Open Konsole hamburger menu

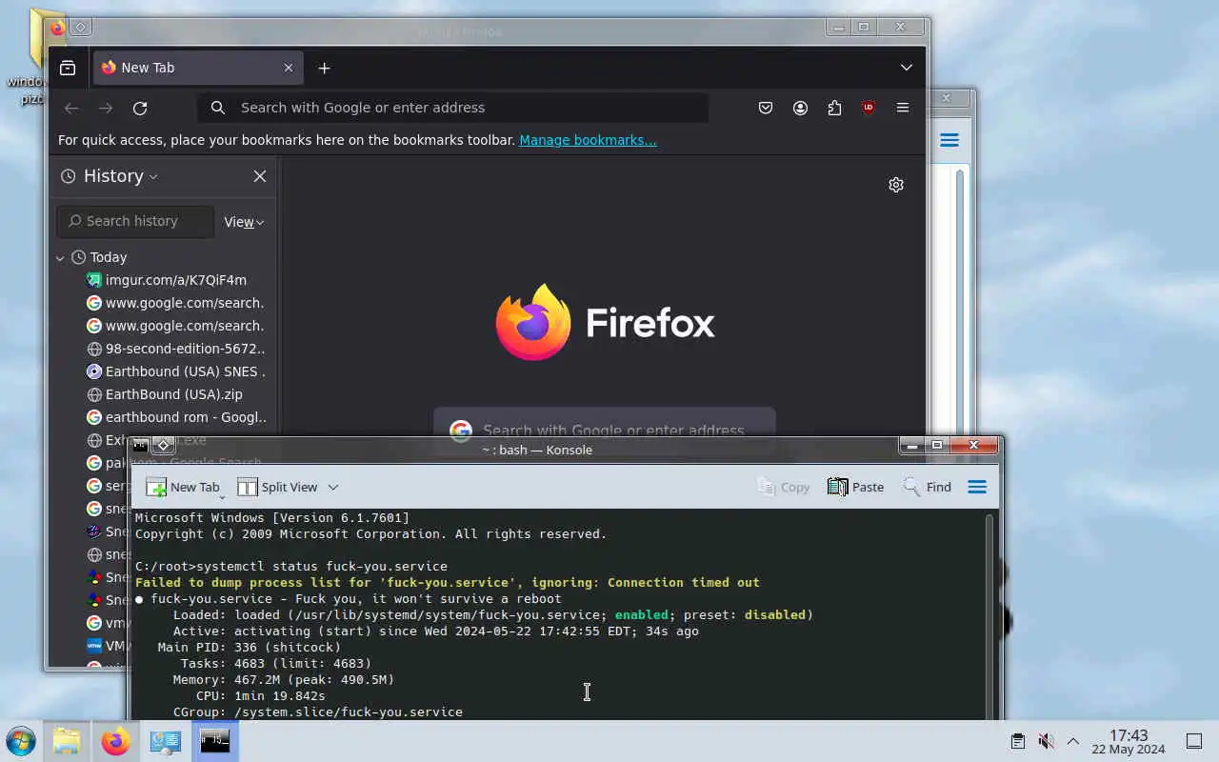pyautogui.click(x=977, y=487)
